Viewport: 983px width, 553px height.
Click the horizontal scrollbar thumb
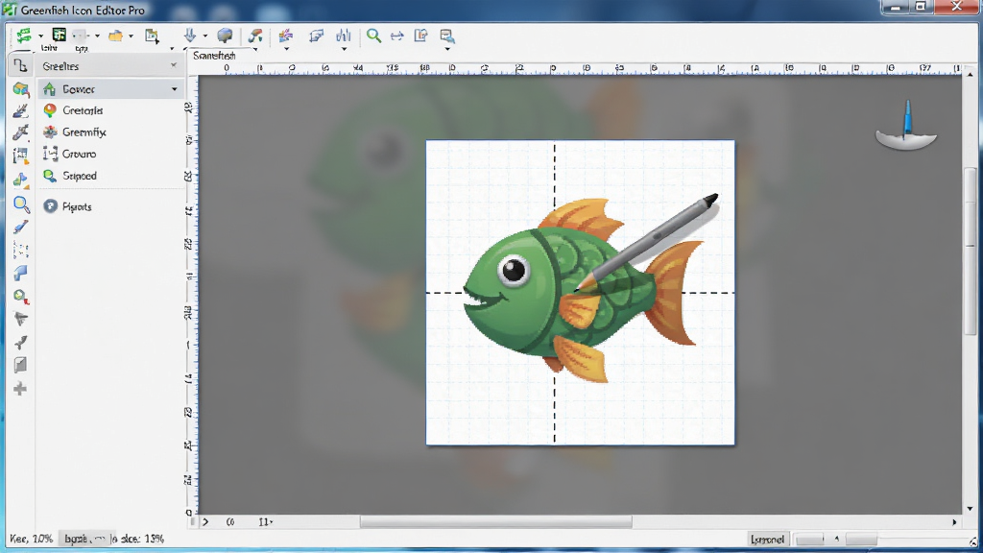click(x=496, y=521)
